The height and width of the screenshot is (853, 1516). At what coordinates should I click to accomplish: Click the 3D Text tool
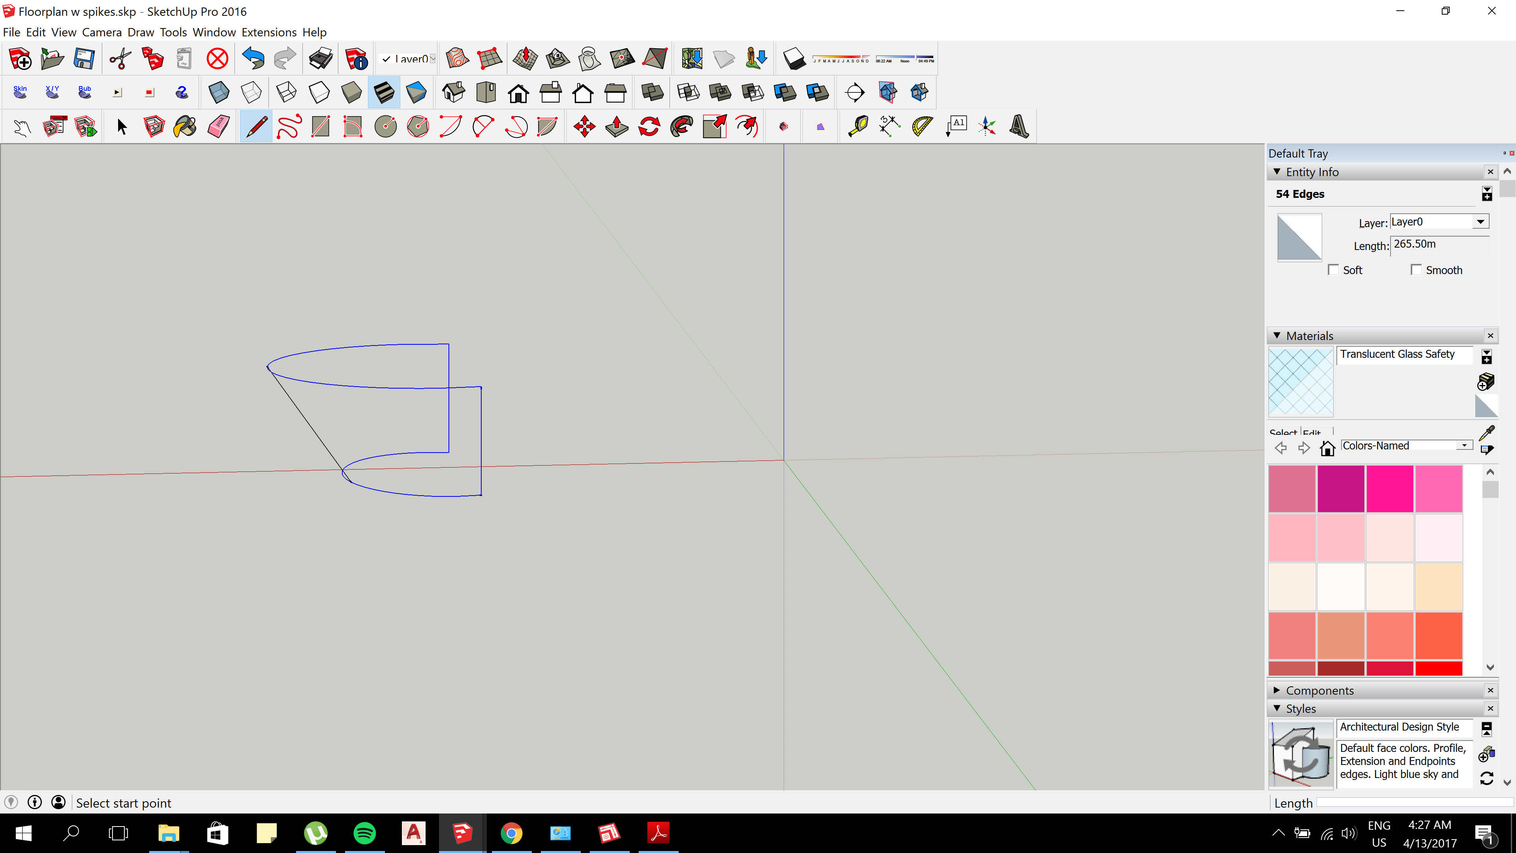[x=1019, y=126]
